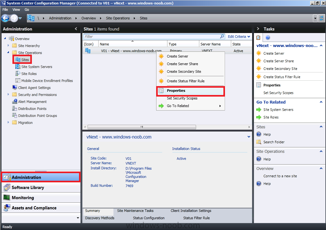This screenshot has height=230, width=326.
Task: Open the address bar dropdown arrow
Action: (315, 18)
